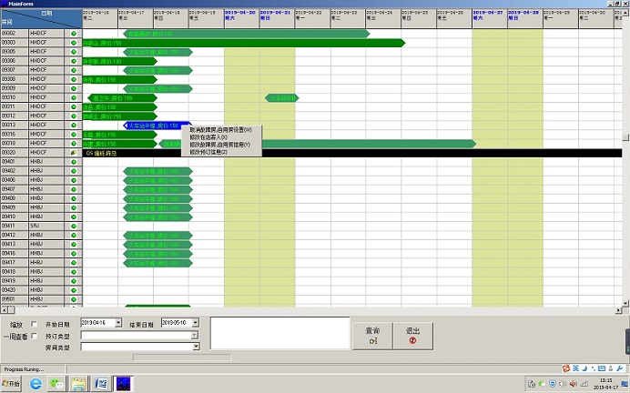
Task: Open the 房间类型 dropdown
Action: click(x=194, y=347)
